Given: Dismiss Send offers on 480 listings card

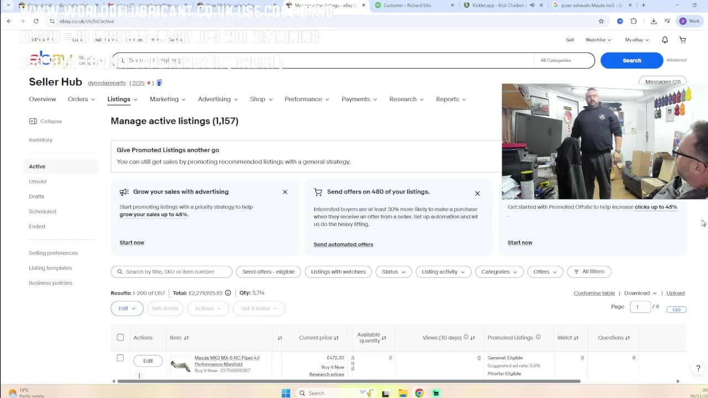Looking at the screenshot, I should click(477, 193).
